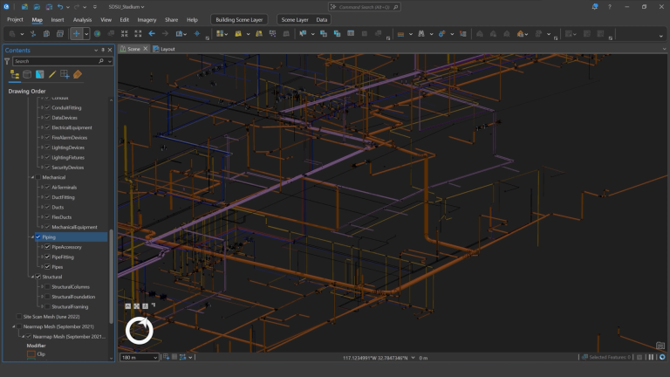Click the Full Extent globe icon
This screenshot has width=670, height=377.
(x=98, y=34)
